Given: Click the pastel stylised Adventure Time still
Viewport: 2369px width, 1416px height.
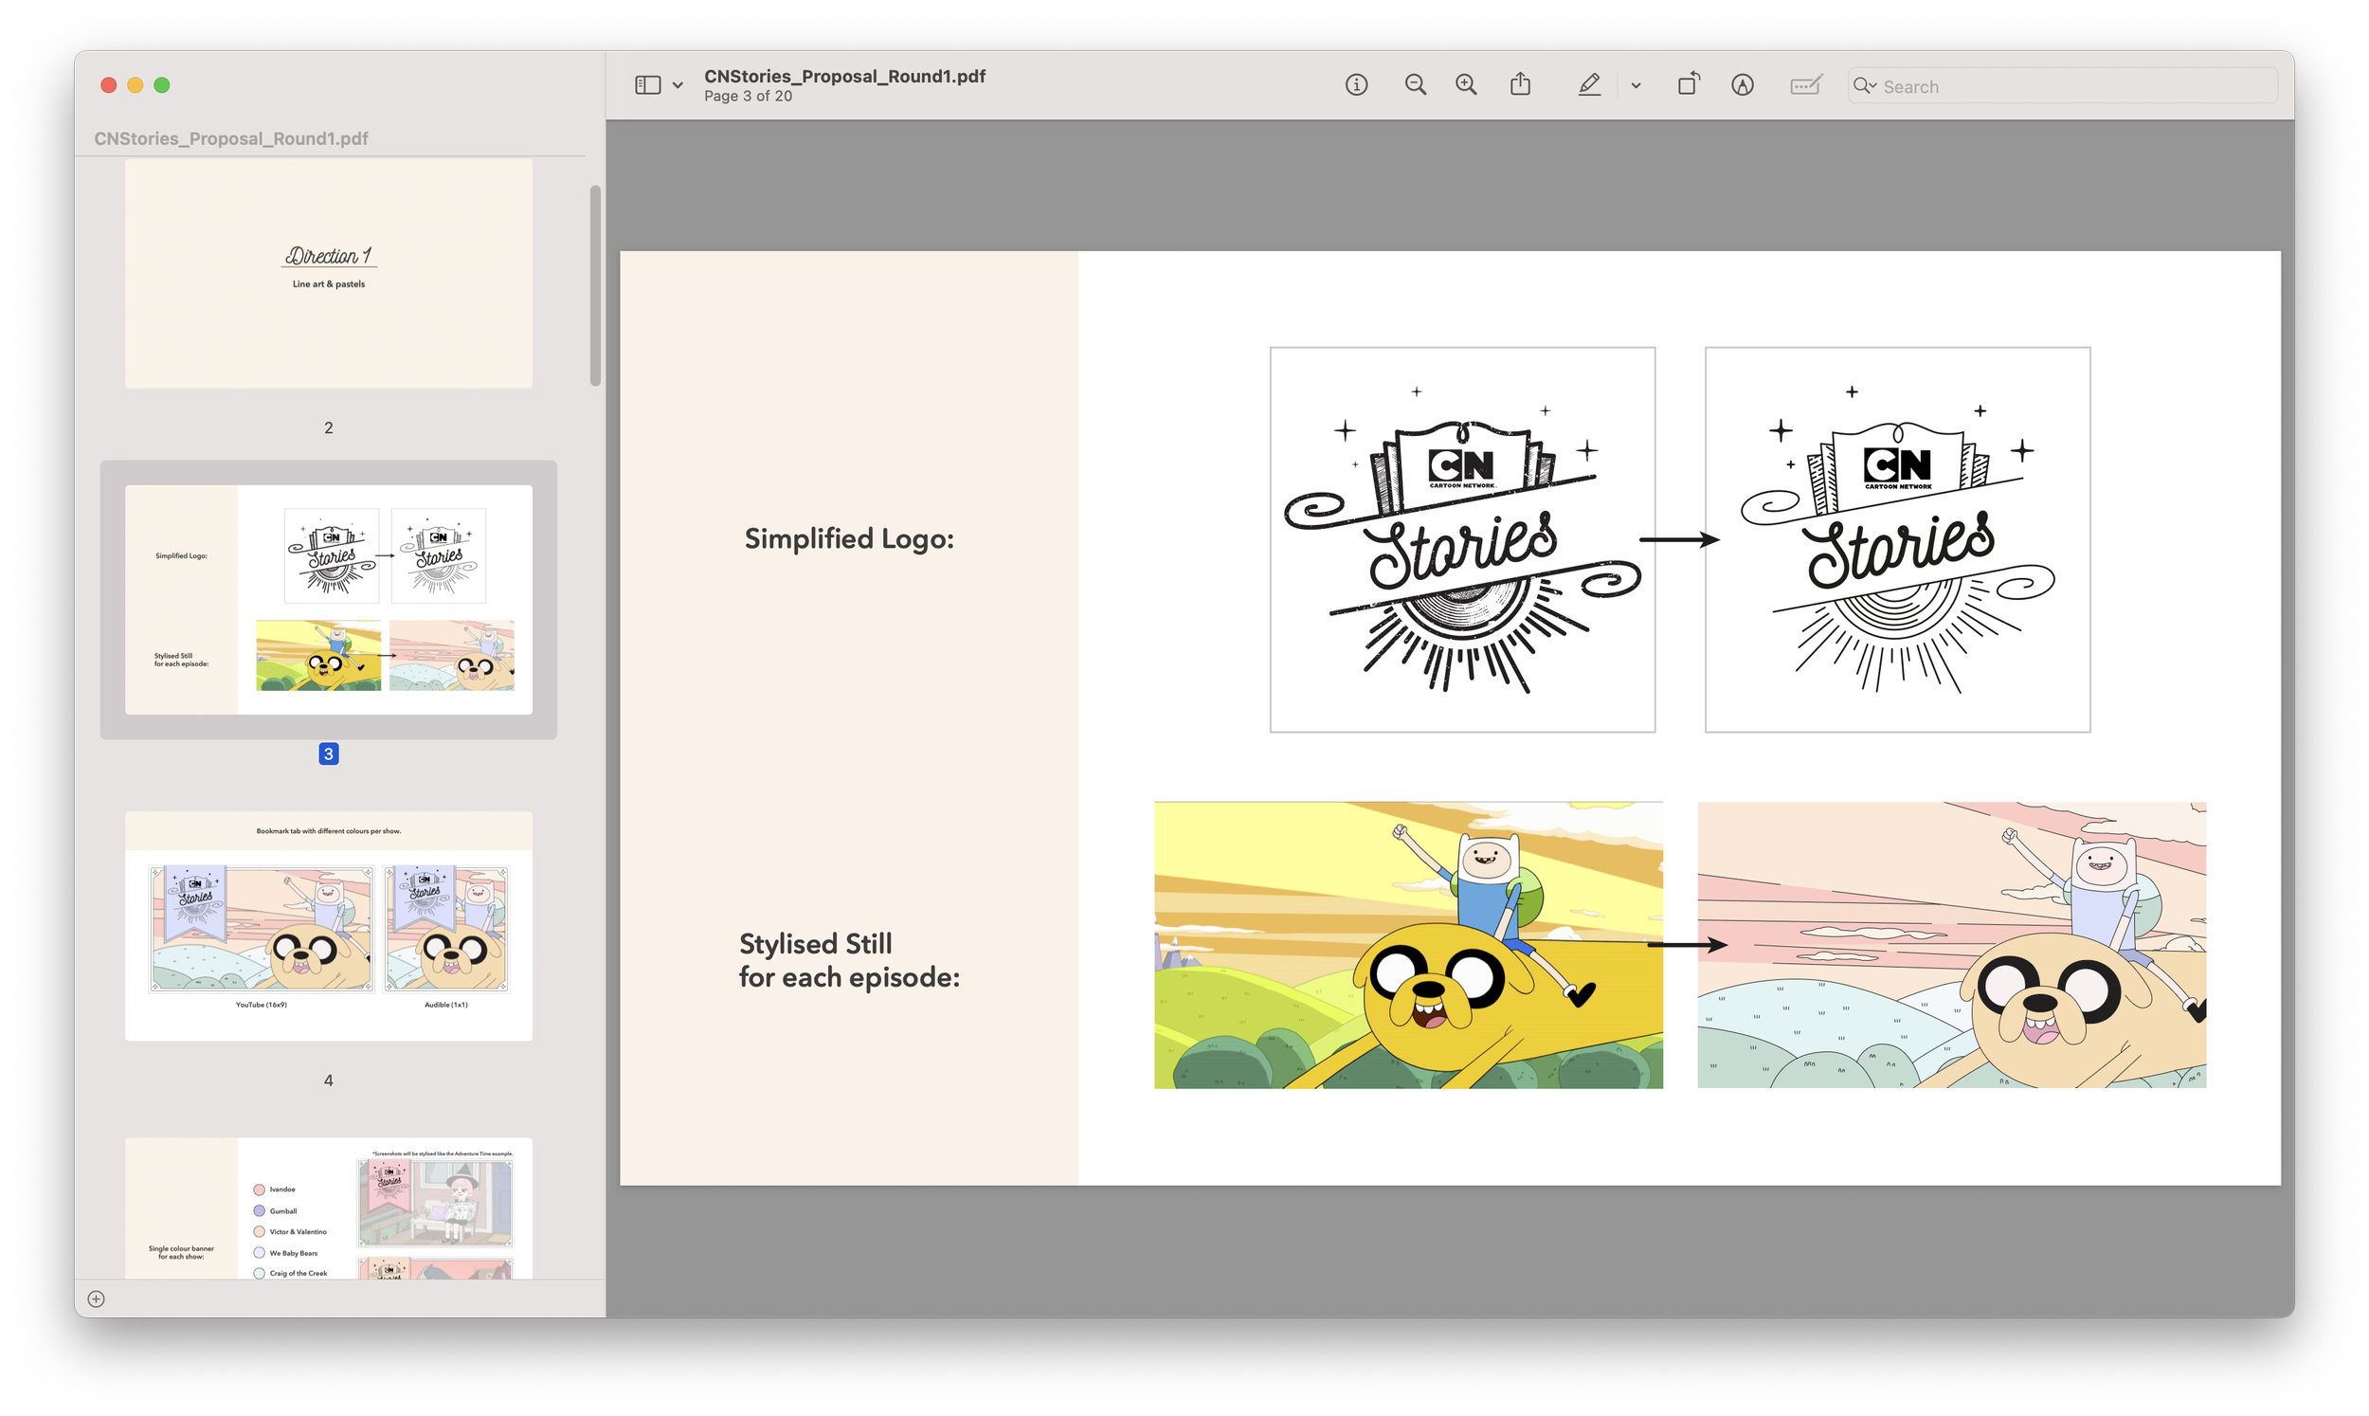Looking at the screenshot, I should 1951,945.
